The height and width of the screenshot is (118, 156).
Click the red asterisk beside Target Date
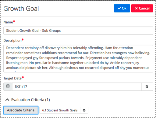(23, 77)
